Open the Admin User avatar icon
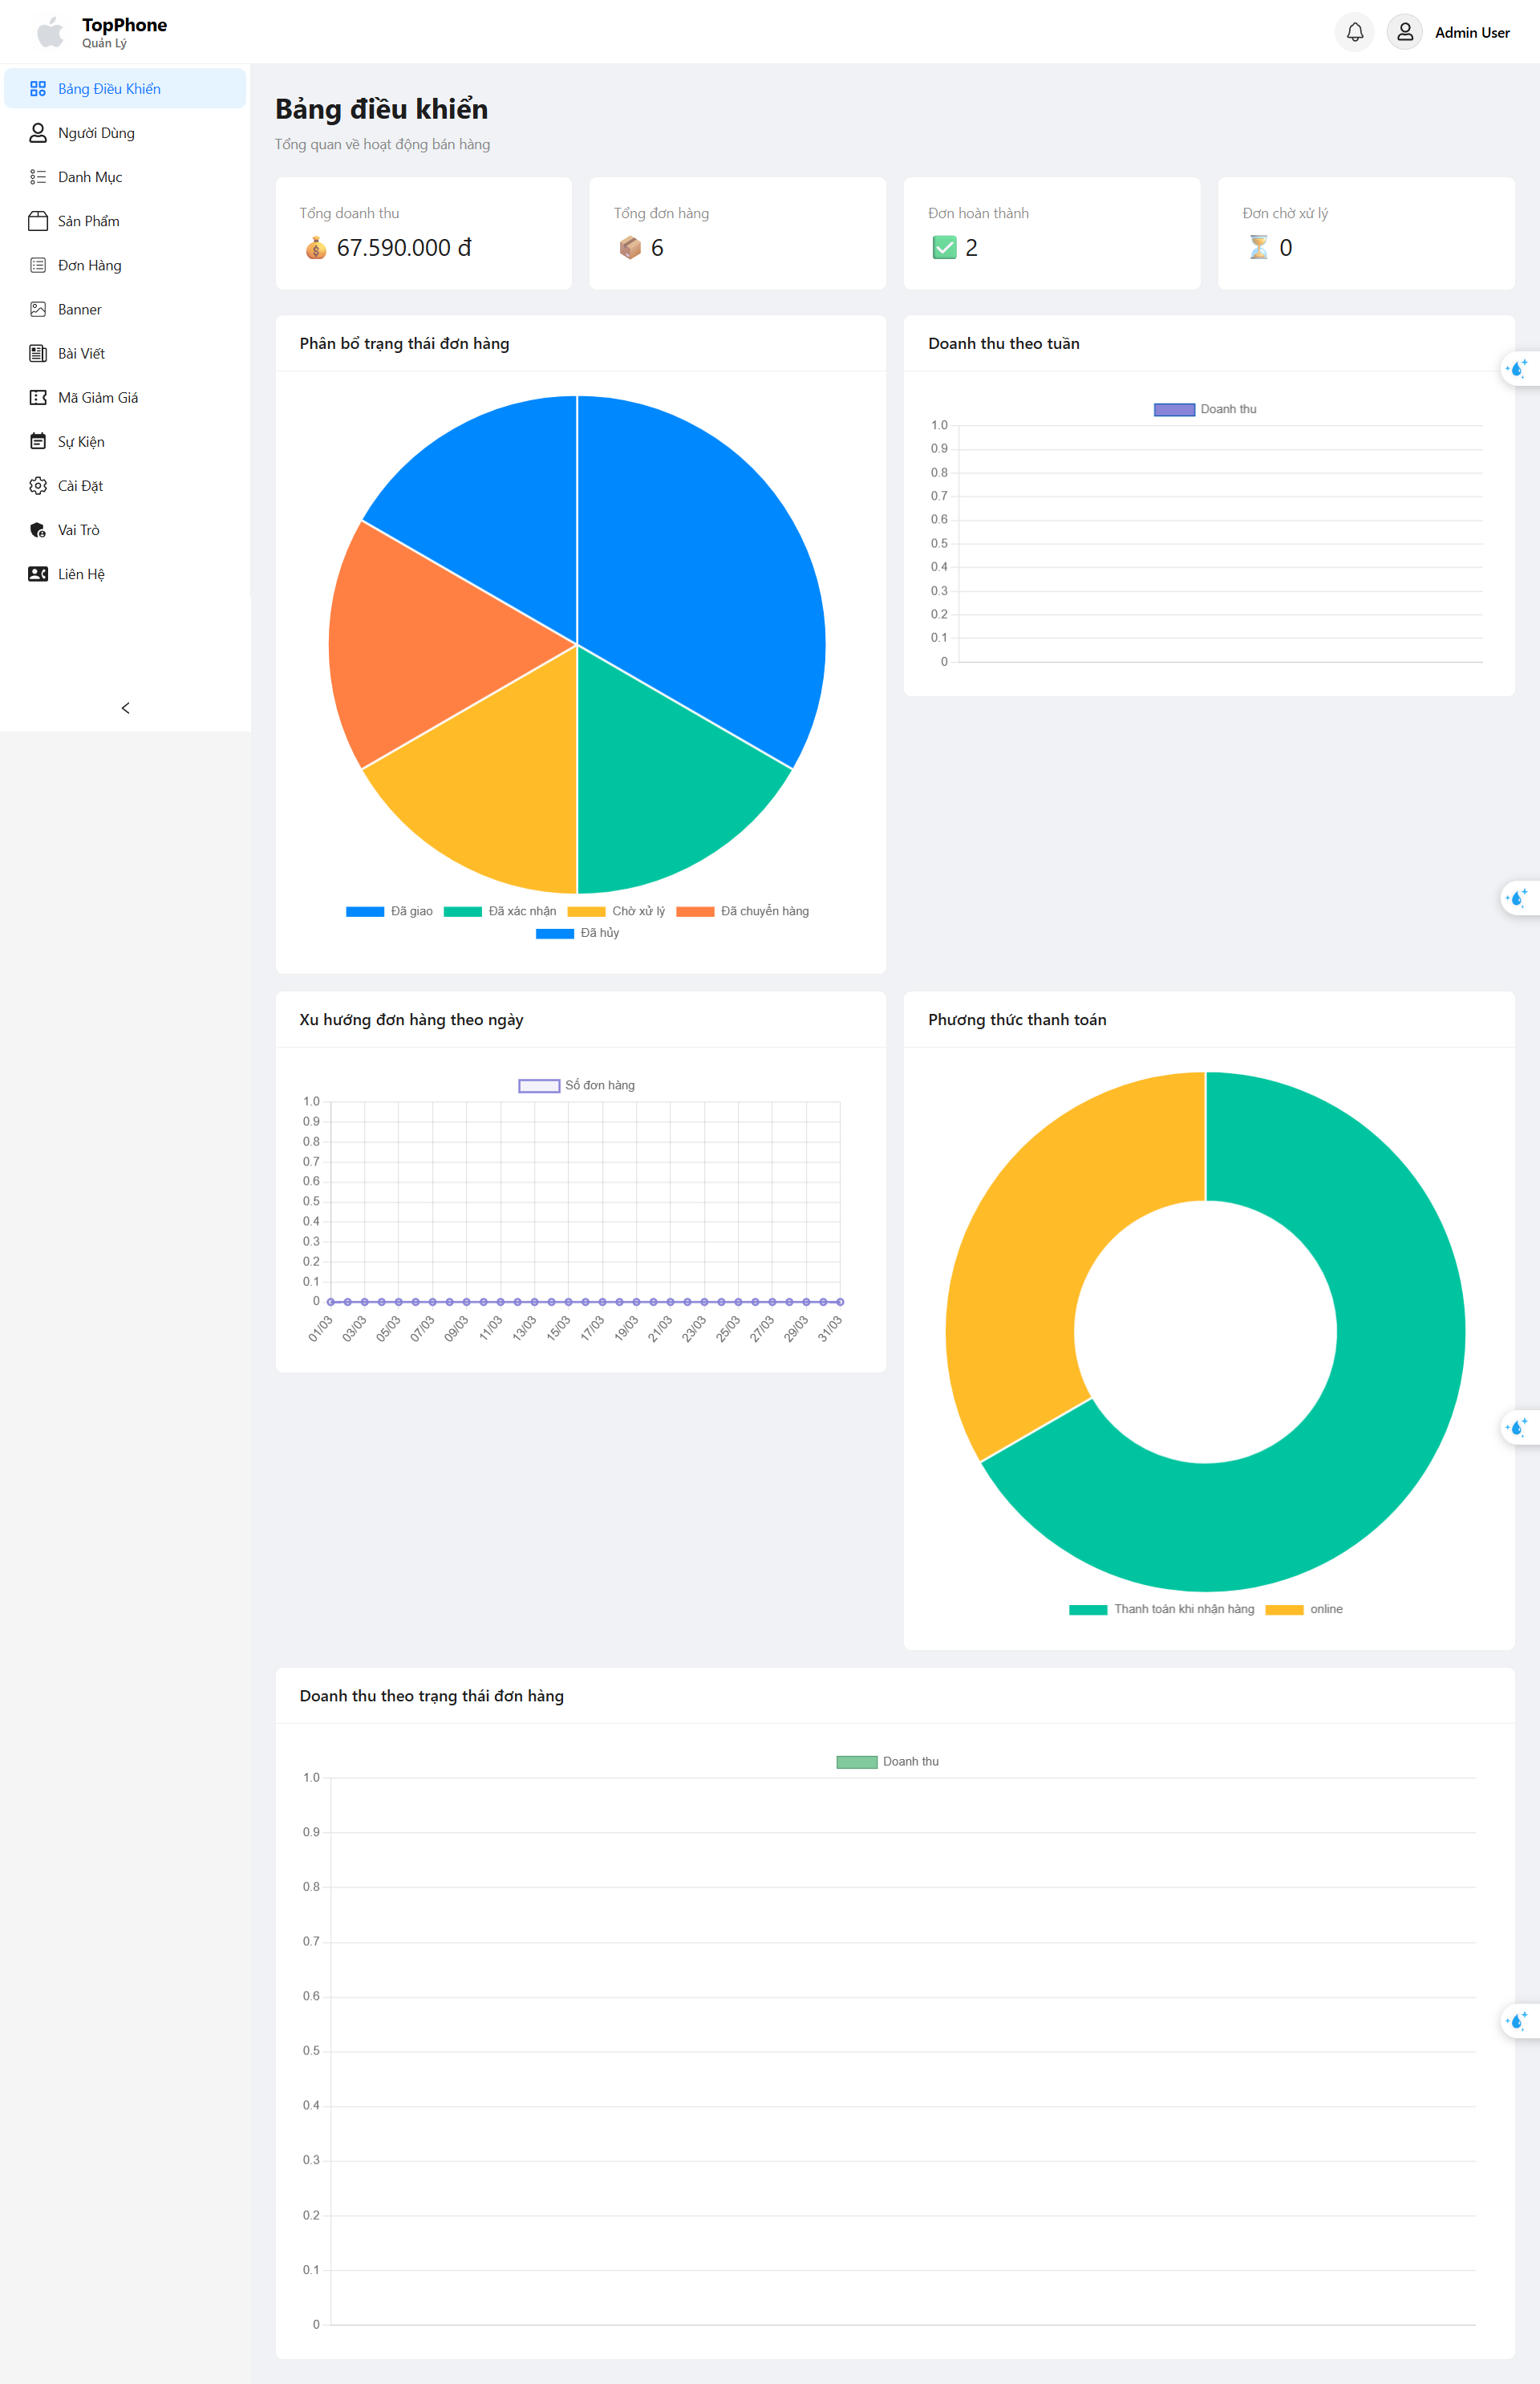 [1404, 32]
